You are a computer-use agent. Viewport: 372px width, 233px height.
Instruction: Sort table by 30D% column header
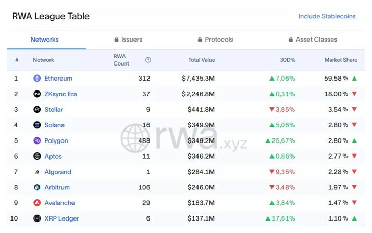pyautogui.click(x=288, y=60)
